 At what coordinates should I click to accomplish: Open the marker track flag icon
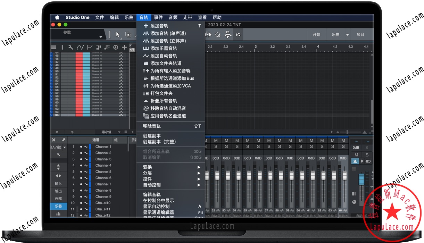click(90, 47)
